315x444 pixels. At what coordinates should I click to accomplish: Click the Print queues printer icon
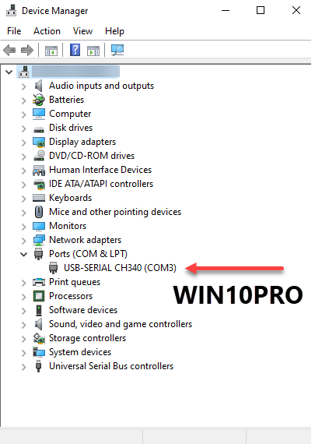tap(39, 282)
